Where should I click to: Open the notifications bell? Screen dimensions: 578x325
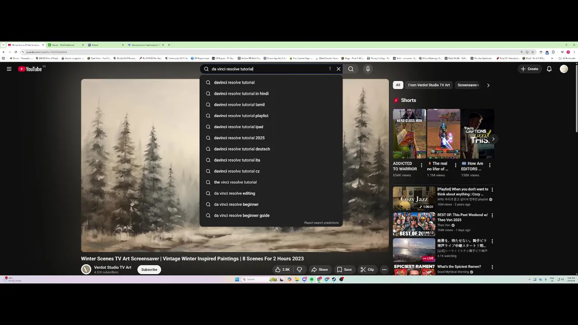[x=549, y=69]
